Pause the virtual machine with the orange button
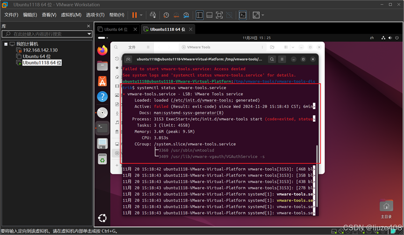 tap(134, 15)
